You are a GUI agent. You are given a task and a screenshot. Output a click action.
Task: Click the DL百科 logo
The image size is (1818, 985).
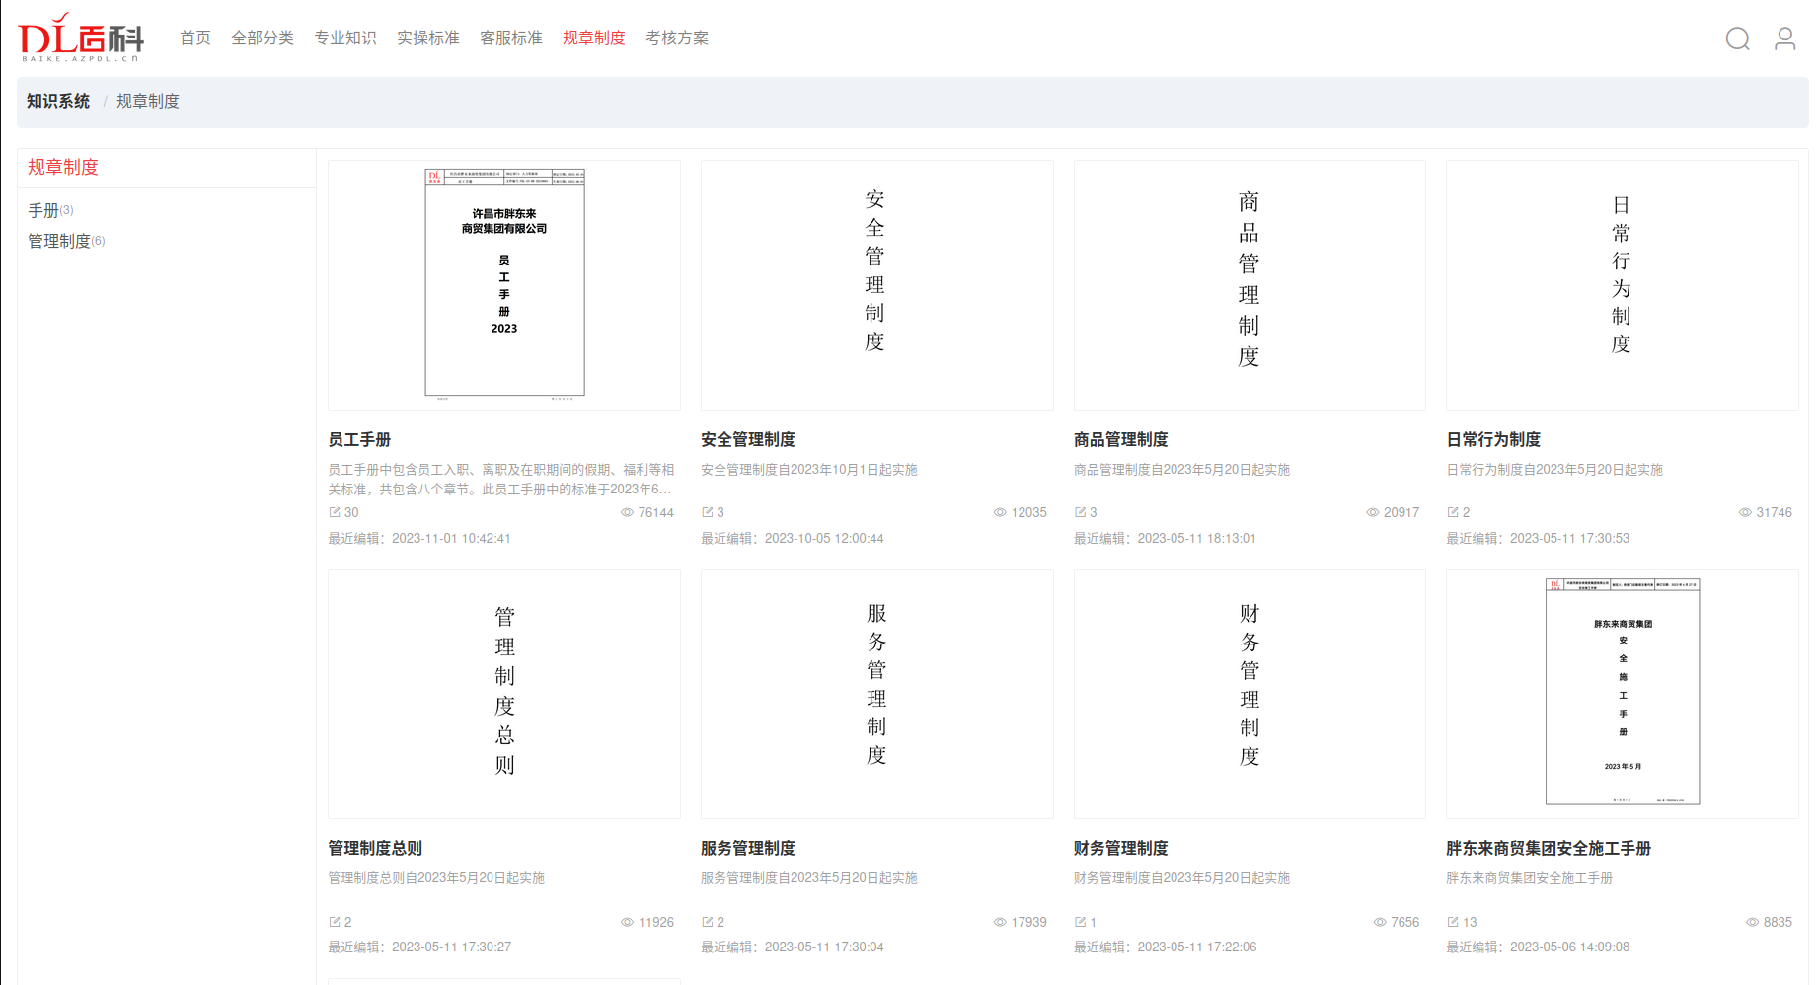tap(81, 38)
